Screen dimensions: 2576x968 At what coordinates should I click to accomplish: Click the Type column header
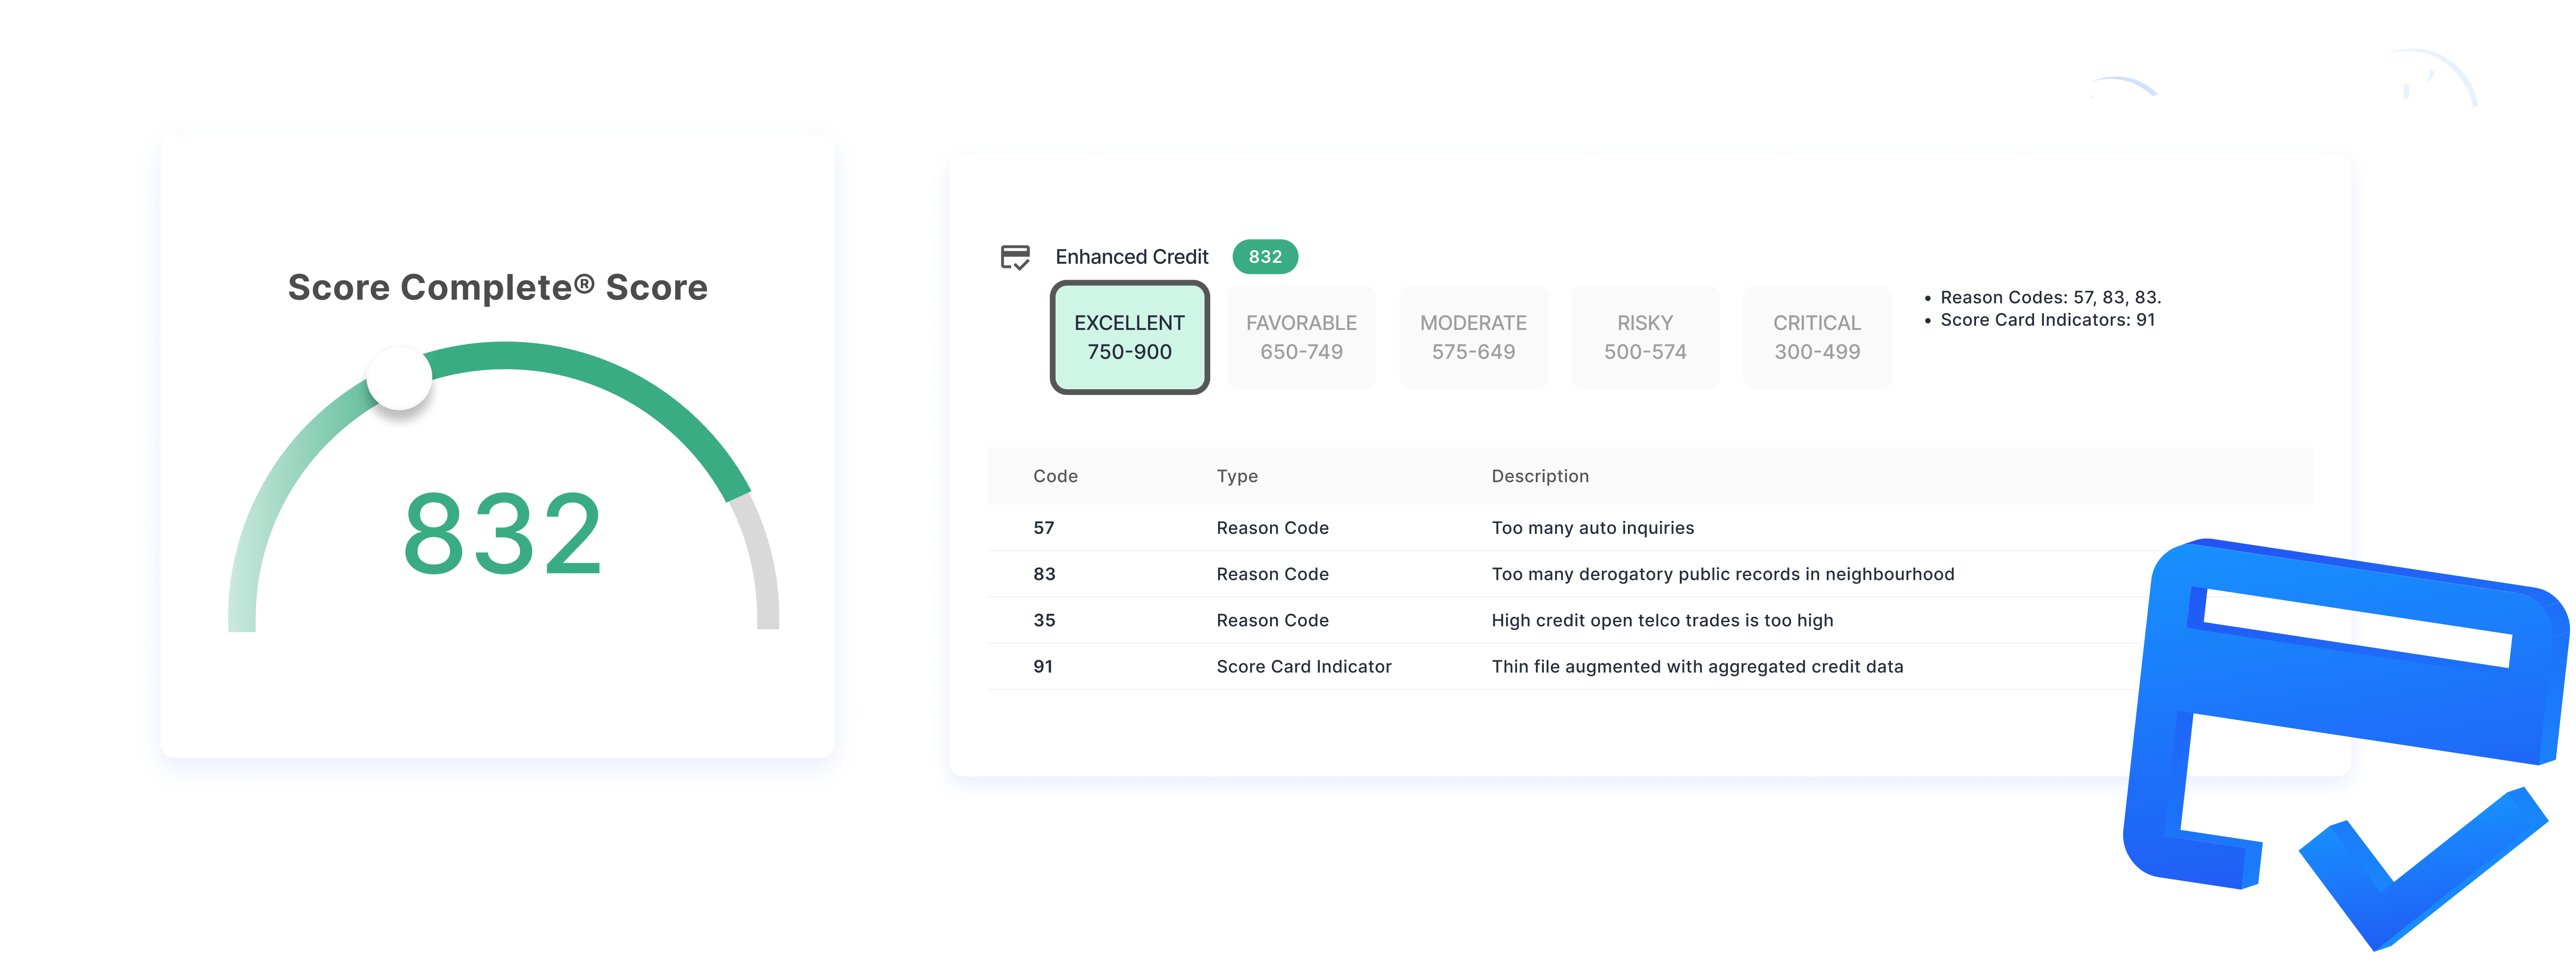(1237, 477)
